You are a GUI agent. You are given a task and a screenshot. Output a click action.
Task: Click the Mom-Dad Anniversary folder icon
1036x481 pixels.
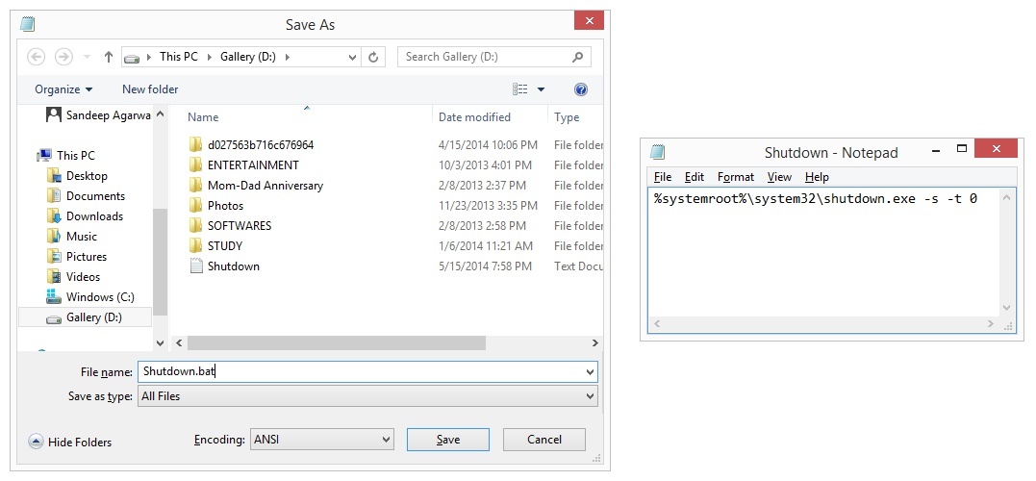tap(195, 185)
